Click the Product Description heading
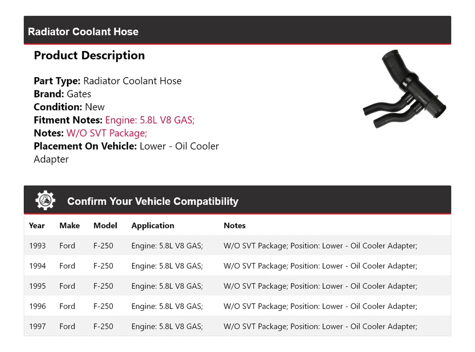This screenshot has height=352, width=475. click(x=89, y=55)
